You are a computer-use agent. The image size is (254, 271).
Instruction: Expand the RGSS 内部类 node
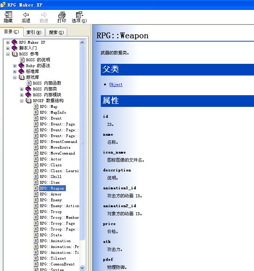21,89
